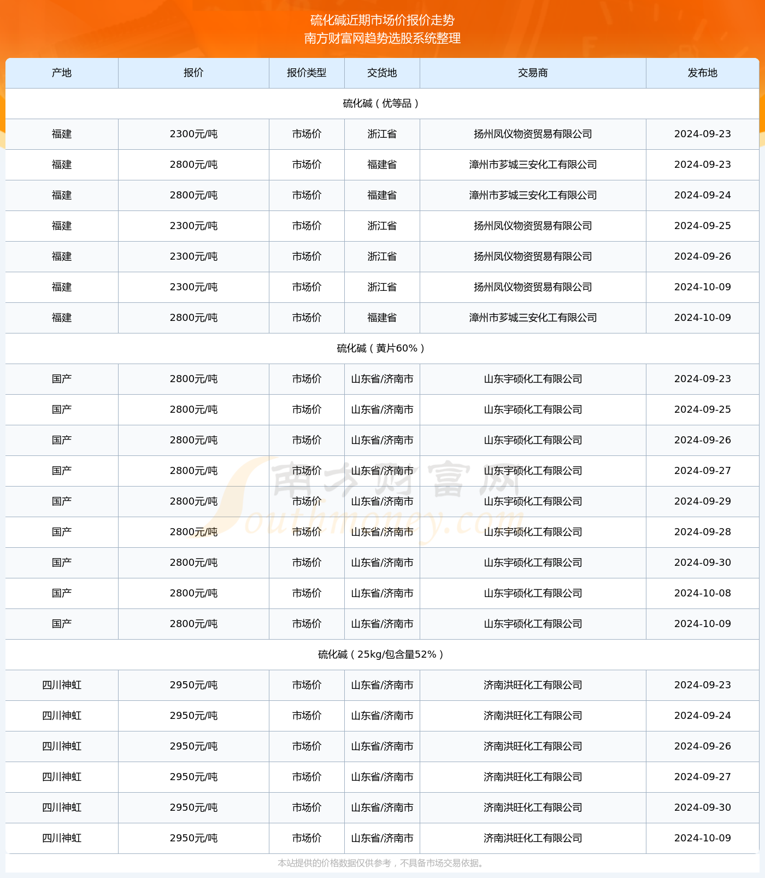Click date 2024-09-26 in 扬州凤仪物资贸易 row
This screenshot has width=765, height=878.
(x=703, y=256)
